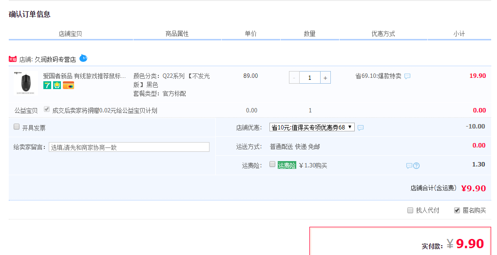This screenshot has height=255, width=497.
Task: Toggle the 匿名购买 anonymous purchase checkbox
Action: (x=457, y=210)
